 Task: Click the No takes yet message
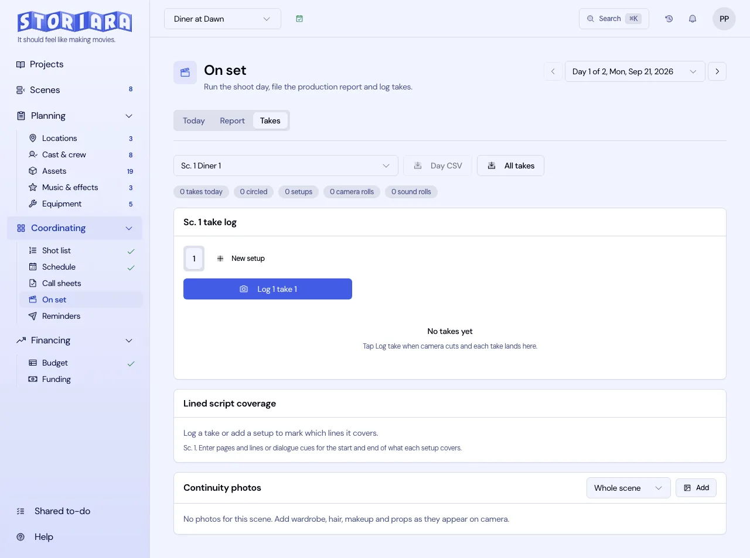pyautogui.click(x=450, y=331)
